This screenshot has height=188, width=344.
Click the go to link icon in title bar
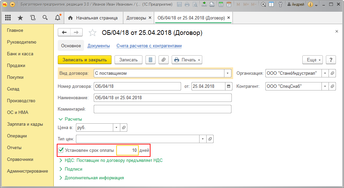(x=212, y=4)
